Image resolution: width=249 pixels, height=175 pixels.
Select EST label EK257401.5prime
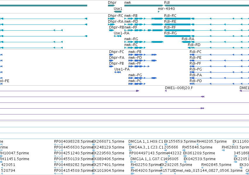pyautogui.click(x=108, y=165)
